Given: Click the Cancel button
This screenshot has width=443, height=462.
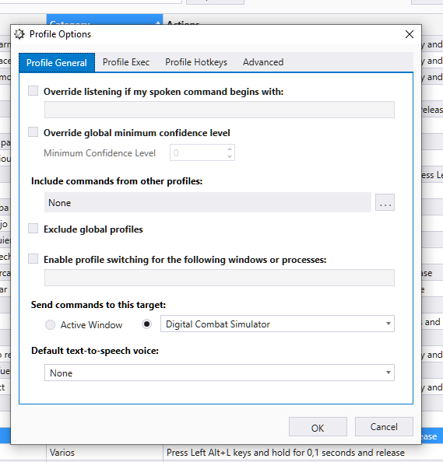Looking at the screenshot, I should pyautogui.click(x=384, y=427).
